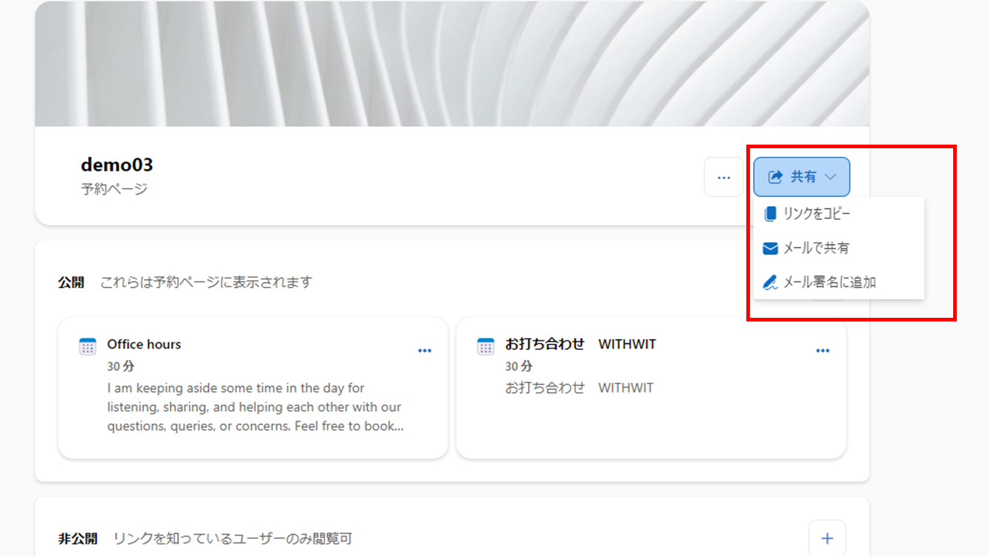Open the お打ち合わせ WITHWIT card's three-dot menu
This screenshot has width=989, height=556.
point(822,351)
